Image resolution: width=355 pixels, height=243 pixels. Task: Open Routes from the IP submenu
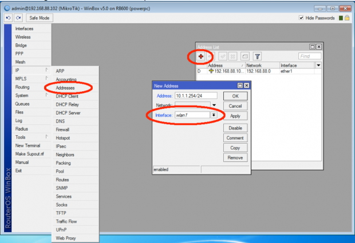75,180
